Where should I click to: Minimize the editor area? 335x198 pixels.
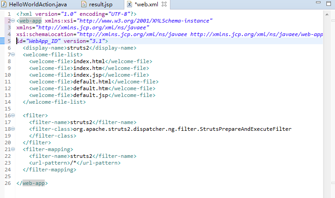pos(318,2)
